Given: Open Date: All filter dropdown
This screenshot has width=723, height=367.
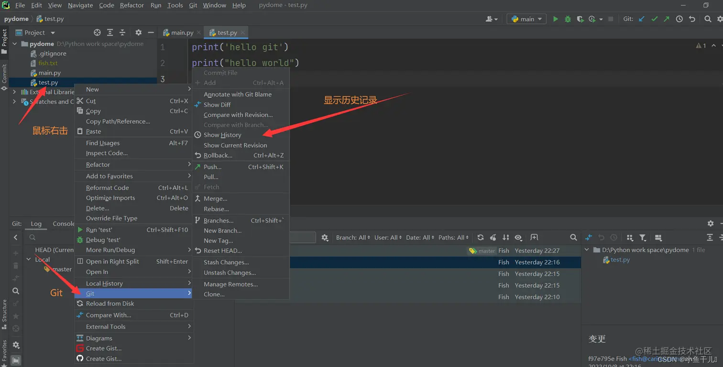Looking at the screenshot, I should (420, 237).
